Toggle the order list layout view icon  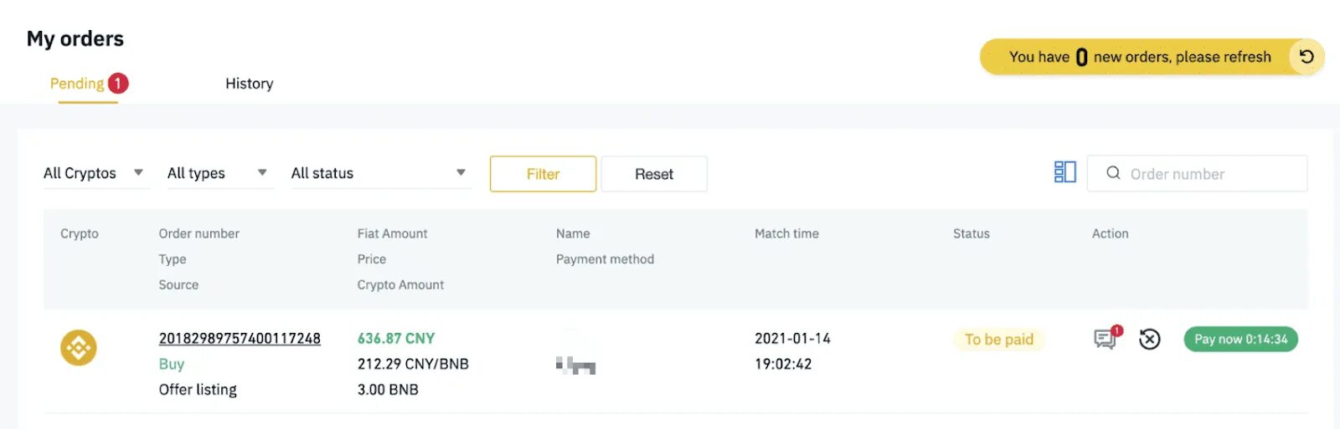pos(1064,172)
